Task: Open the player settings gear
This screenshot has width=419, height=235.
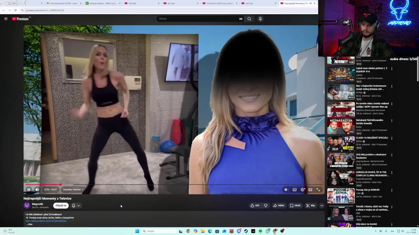Action: pyautogui.click(x=302, y=189)
